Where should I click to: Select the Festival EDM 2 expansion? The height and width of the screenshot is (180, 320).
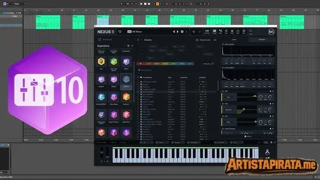point(101,97)
